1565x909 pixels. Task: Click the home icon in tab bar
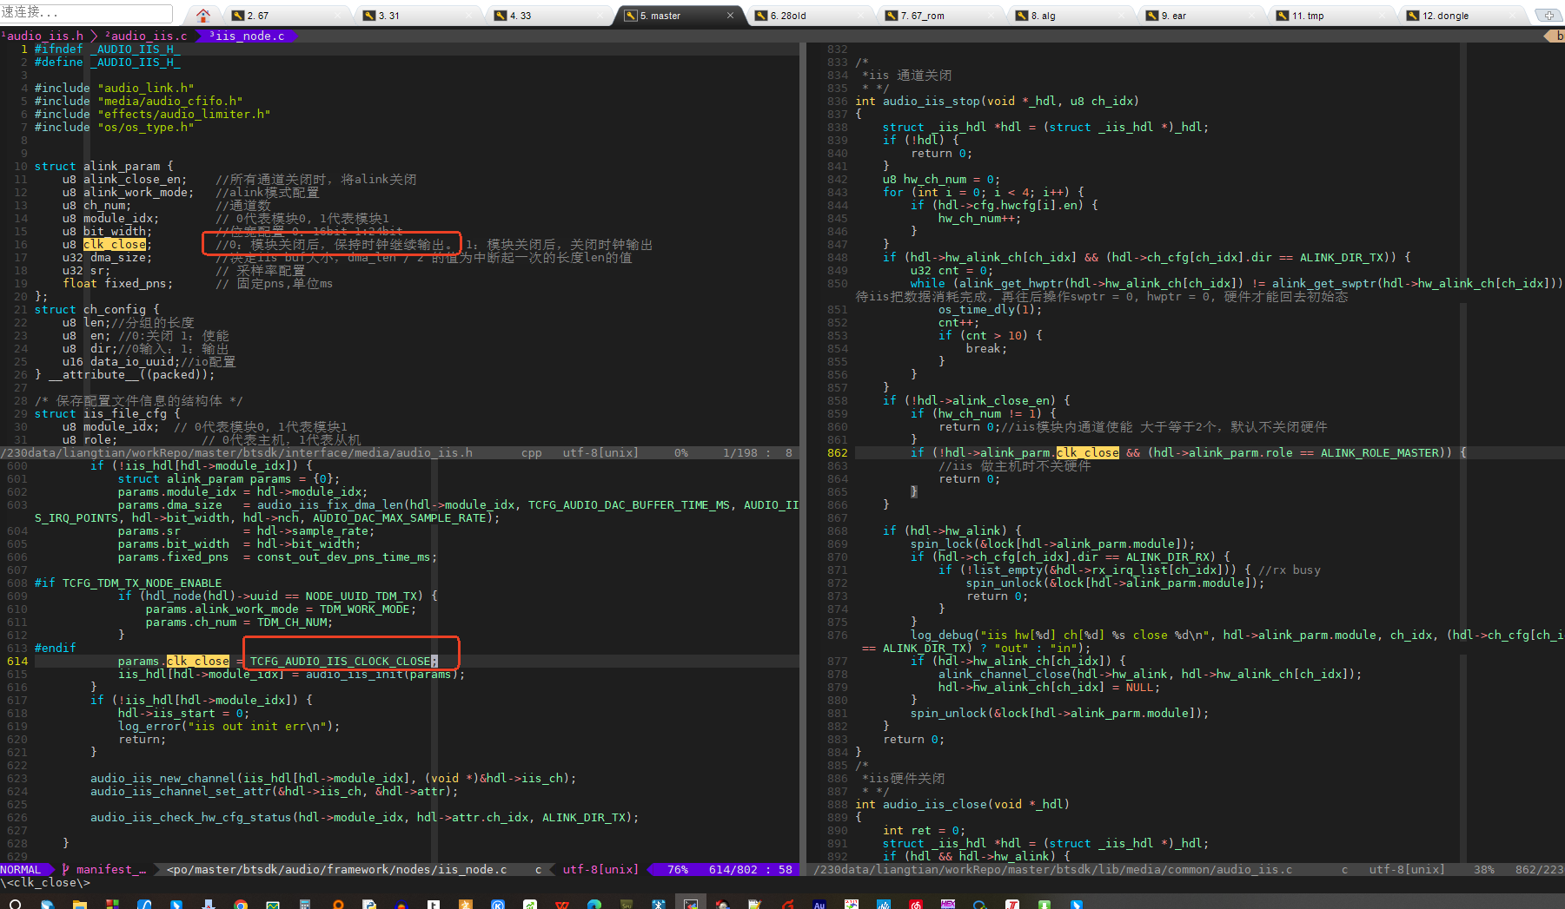coord(202,15)
